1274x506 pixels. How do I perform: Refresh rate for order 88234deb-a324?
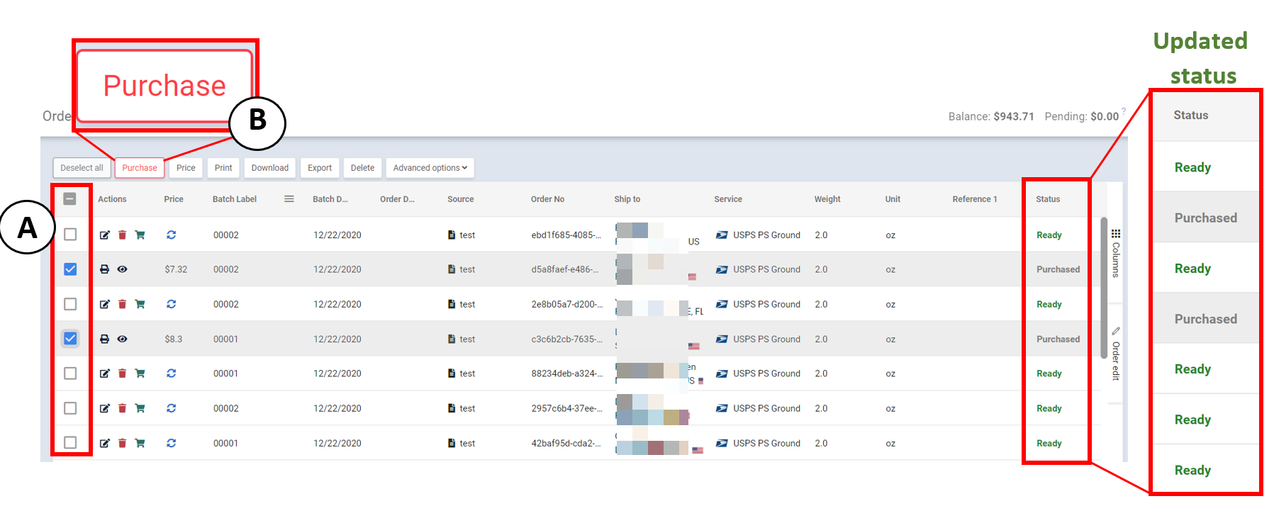pos(171,373)
